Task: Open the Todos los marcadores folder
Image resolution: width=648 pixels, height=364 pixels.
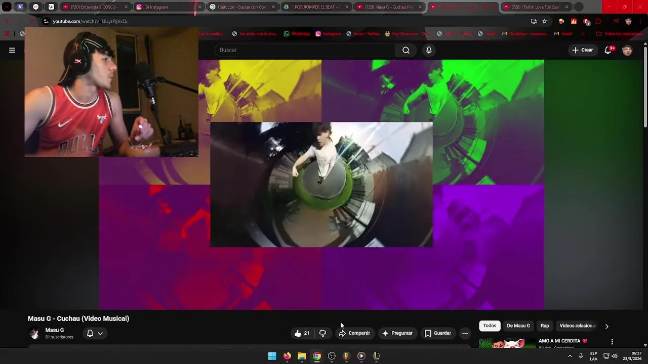Action: (620, 34)
